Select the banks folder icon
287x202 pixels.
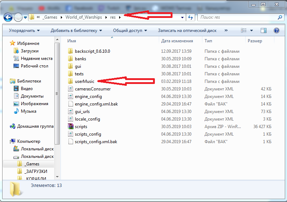pos(70,59)
